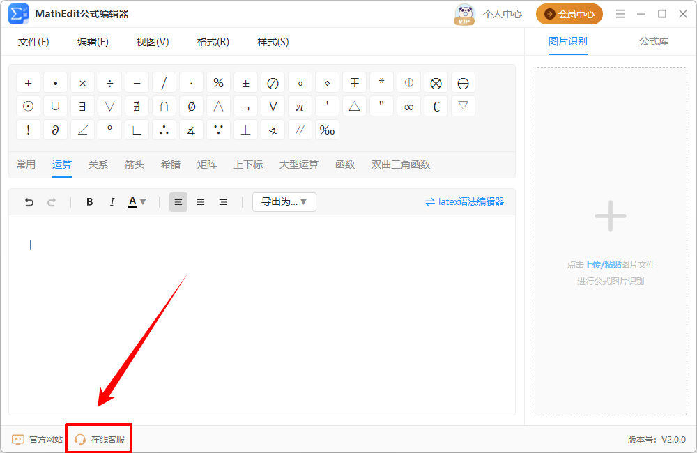The image size is (697, 453).
Task: Undo the last edit
Action: (x=29, y=202)
